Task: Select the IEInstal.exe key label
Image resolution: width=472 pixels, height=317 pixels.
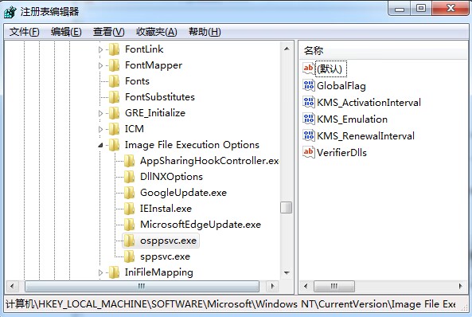Action: click(x=166, y=209)
